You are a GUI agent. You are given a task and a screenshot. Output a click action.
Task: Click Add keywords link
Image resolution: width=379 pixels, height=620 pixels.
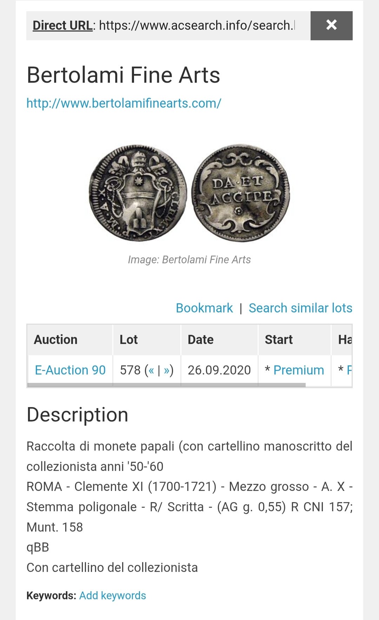112,595
